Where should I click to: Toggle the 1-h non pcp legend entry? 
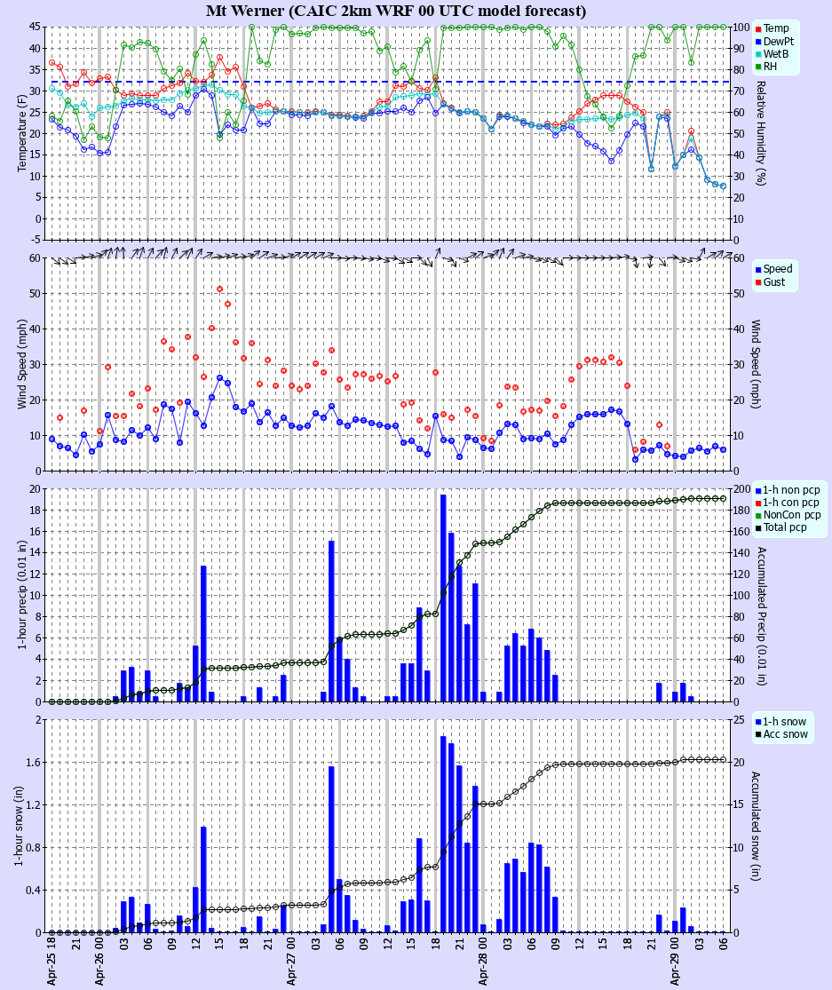(x=790, y=489)
